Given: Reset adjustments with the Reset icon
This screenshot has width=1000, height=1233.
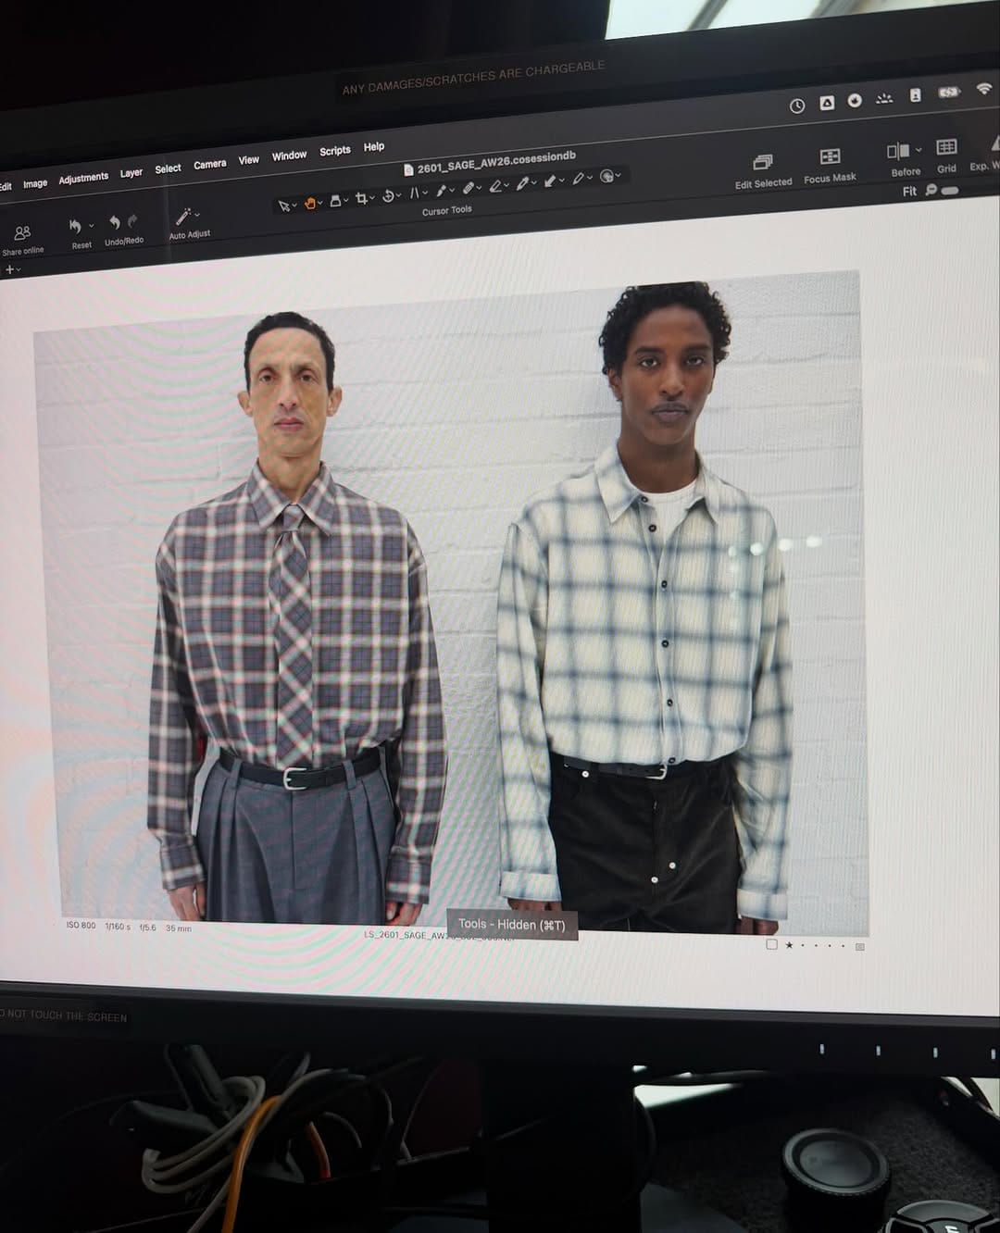Looking at the screenshot, I should (75, 226).
